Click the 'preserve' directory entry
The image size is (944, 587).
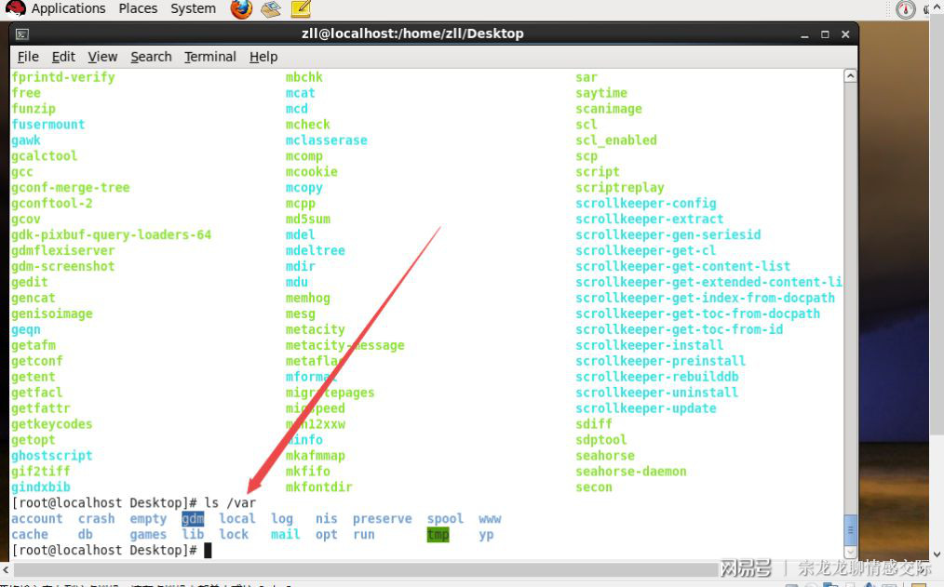[x=383, y=519]
